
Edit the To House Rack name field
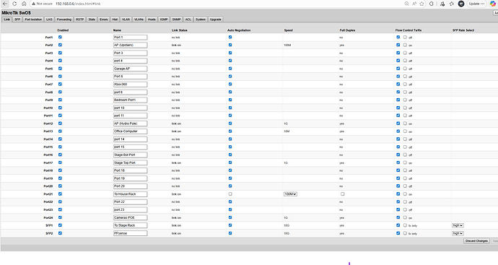pos(130,194)
